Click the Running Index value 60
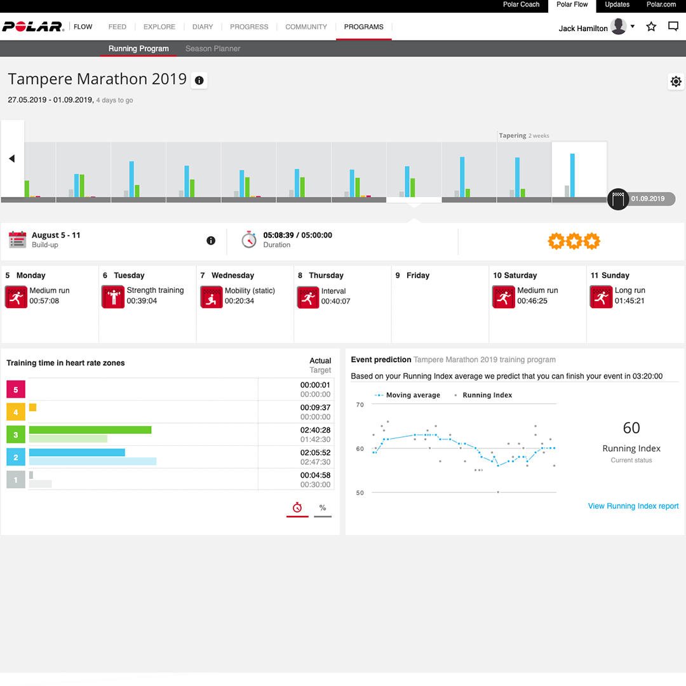The height and width of the screenshot is (686, 686). point(631,428)
